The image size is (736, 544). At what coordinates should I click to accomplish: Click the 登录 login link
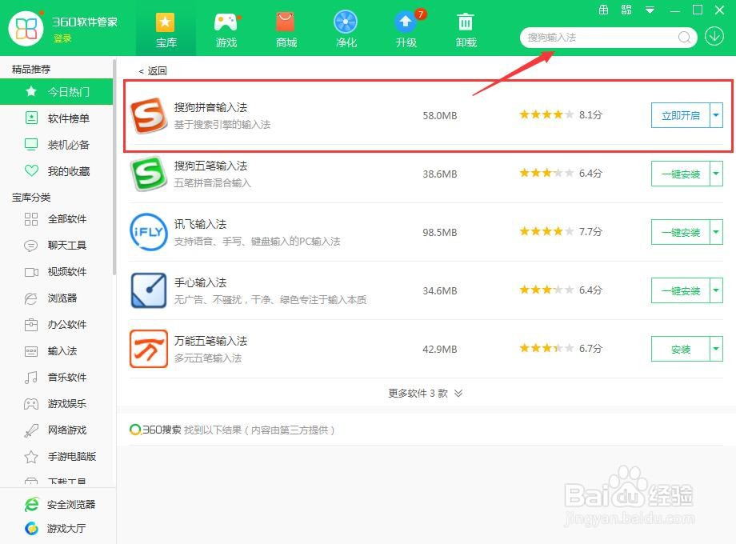pyautogui.click(x=62, y=38)
